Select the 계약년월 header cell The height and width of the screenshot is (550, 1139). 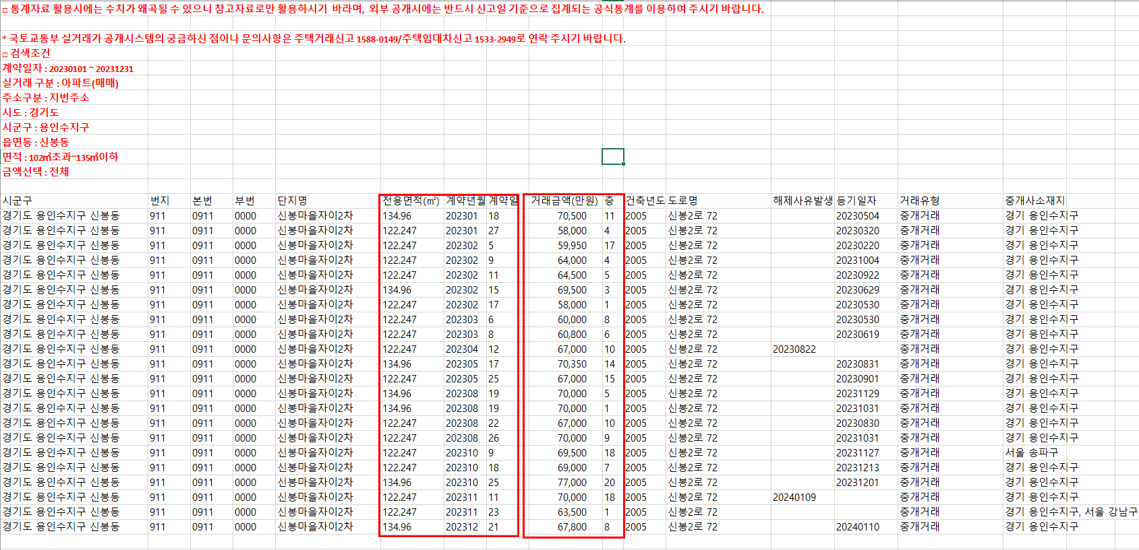(x=465, y=201)
